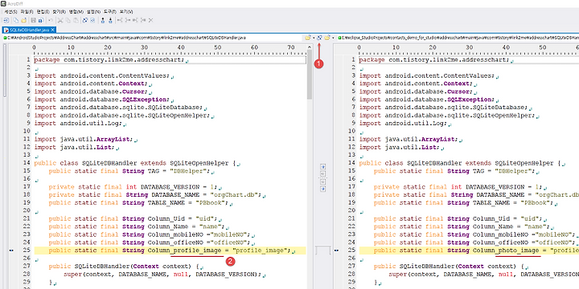Click the first merge arrow icon in the toolbar
The height and width of the screenshot is (289, 579).
coord(120,20)
